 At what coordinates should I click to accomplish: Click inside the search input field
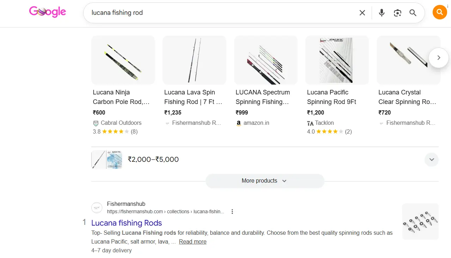pyautogui.click(x=219, y=13)
